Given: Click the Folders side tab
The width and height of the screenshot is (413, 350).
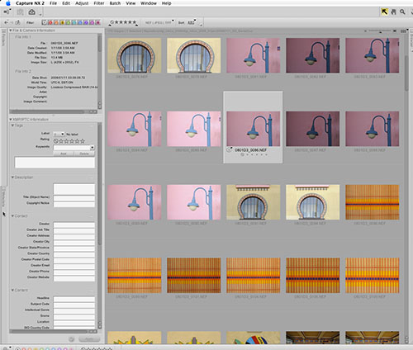Looking at the screenshot, I should [3, 38].
